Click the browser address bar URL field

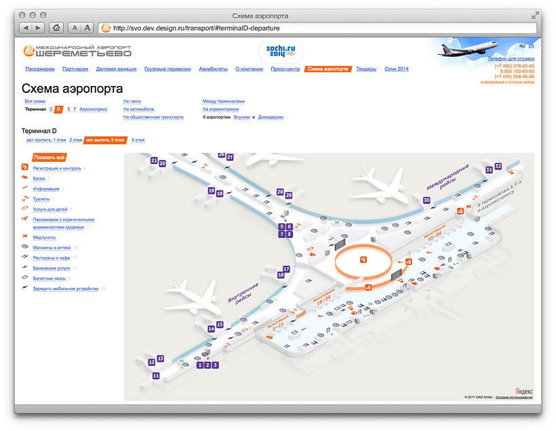tap(317, 28)
